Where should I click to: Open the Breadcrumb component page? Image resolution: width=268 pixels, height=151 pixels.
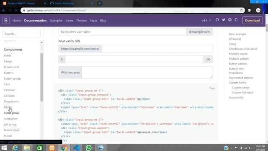tap(11, 67)
